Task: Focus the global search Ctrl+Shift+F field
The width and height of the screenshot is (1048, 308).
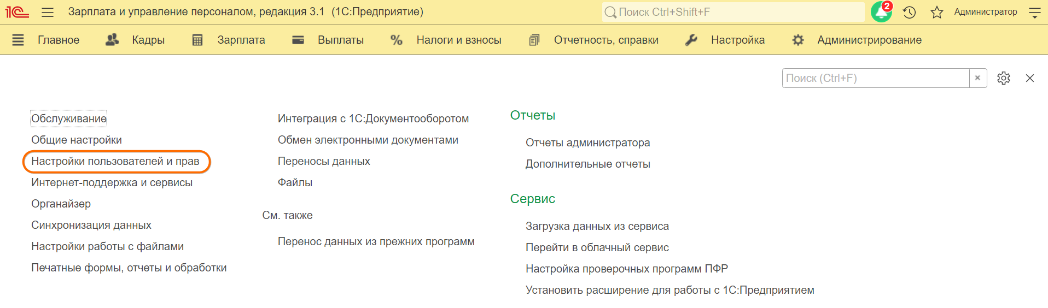Action: pyautogui.click(x=733, y=12)
